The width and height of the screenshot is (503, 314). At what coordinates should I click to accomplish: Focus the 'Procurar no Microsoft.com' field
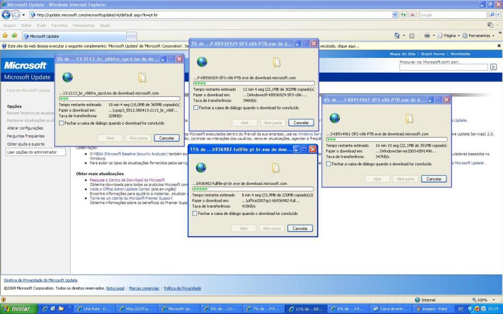point(444,67)
